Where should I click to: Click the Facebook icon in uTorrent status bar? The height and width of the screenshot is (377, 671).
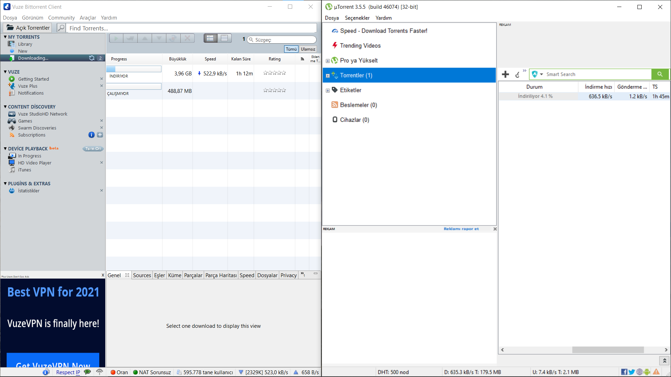(x=624, y=372)
